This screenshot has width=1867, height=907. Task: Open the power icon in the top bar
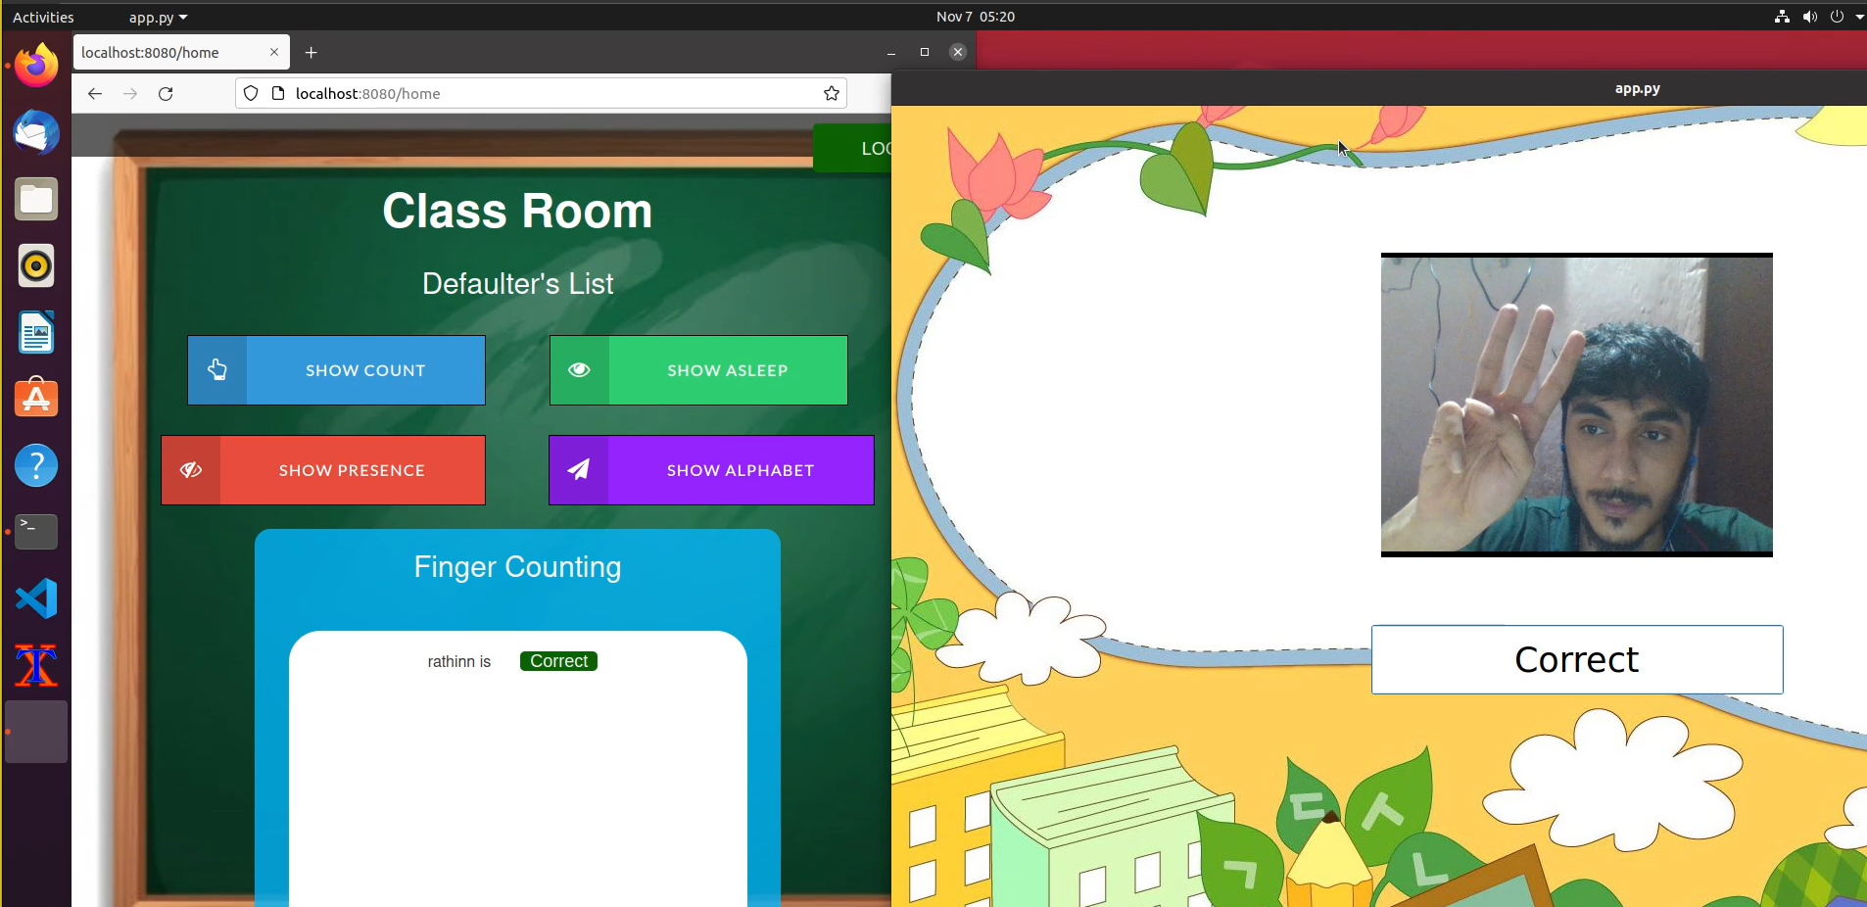pos(1837,17)
